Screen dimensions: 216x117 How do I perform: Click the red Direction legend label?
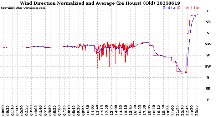click(189, 8)
